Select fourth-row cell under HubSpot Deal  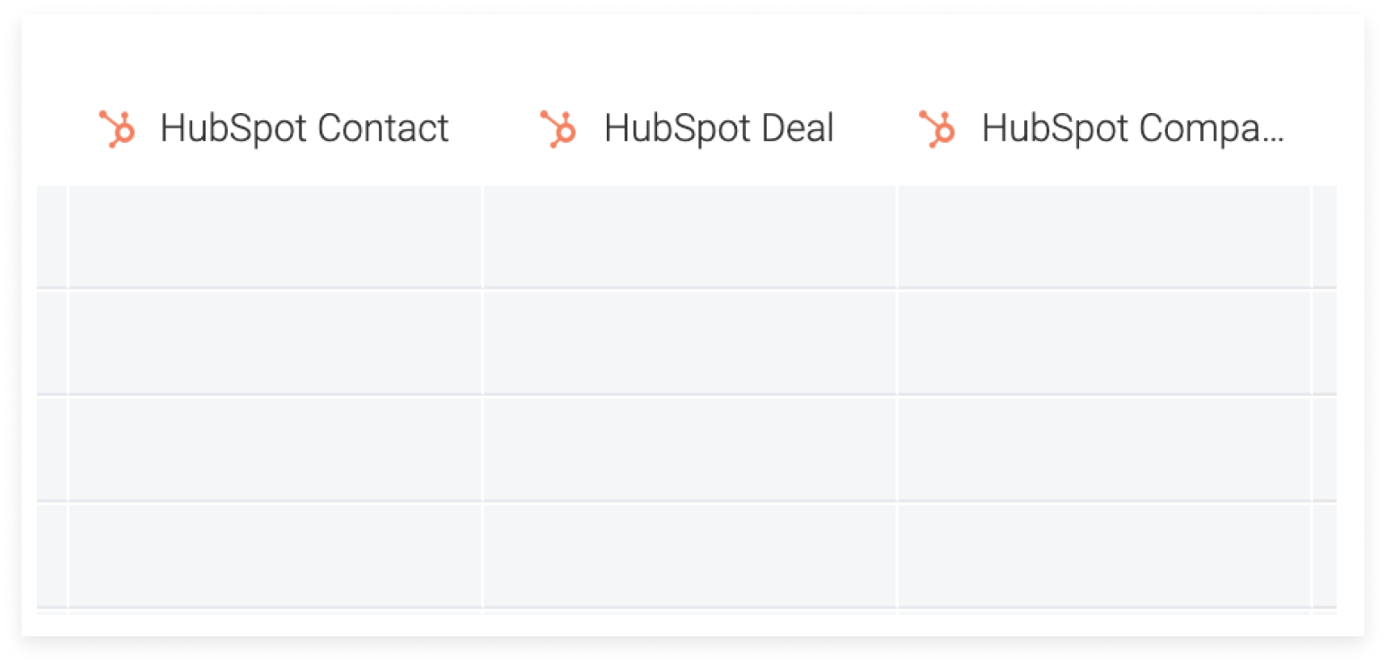point(690,556)
